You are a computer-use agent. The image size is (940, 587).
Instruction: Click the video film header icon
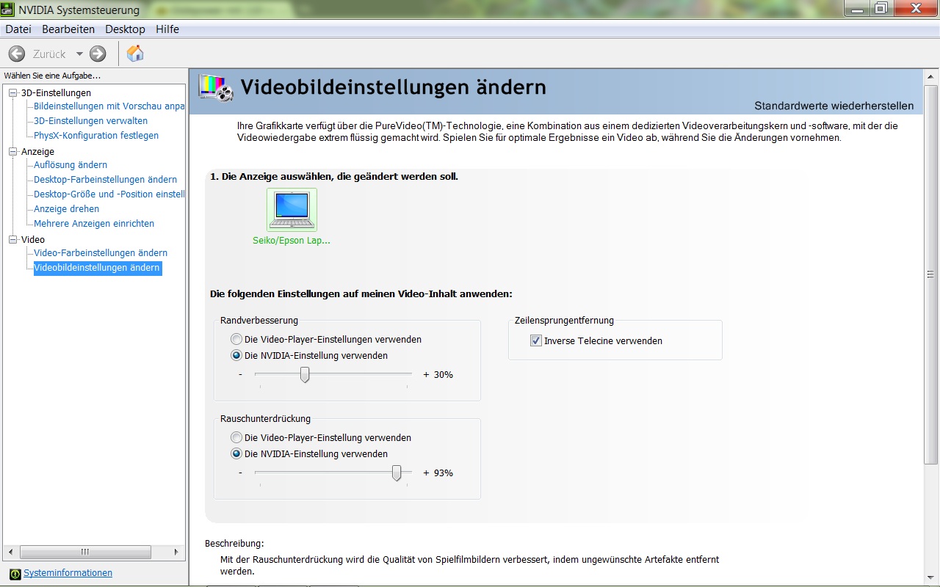216,87
